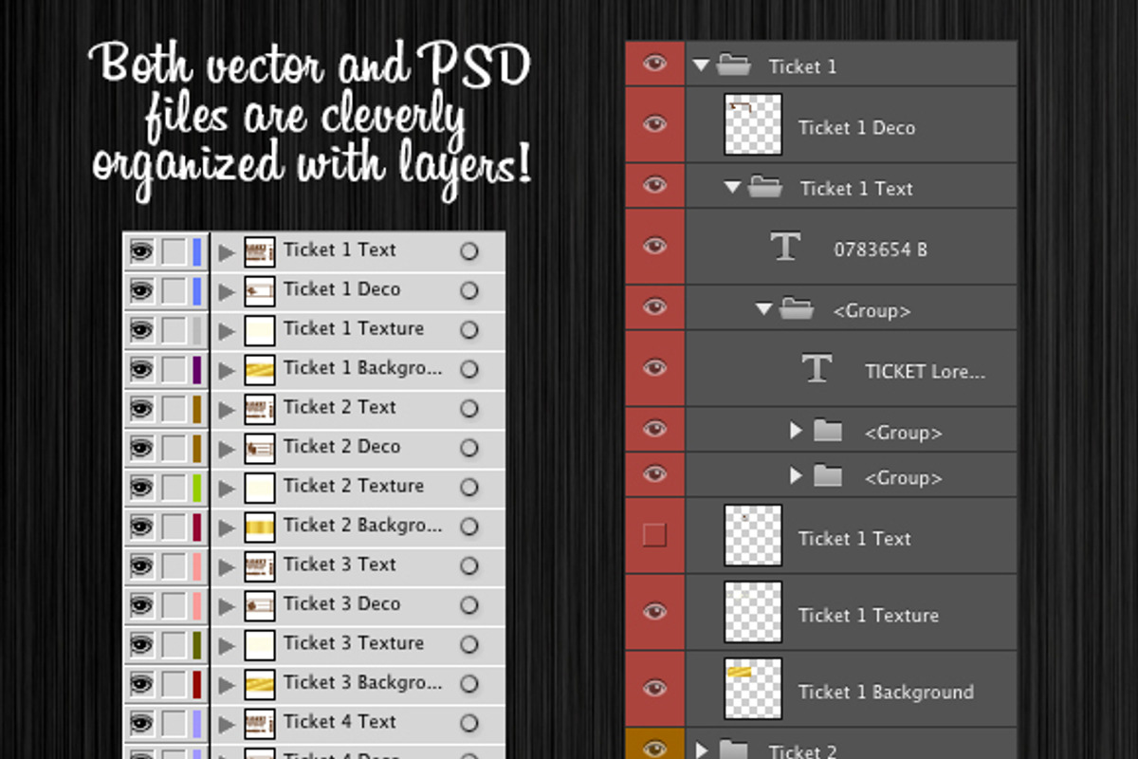The image size is (1138, 759).
Task: Select Ticket 1 Deco thumbnail in PSD panel
Action: 753,124
